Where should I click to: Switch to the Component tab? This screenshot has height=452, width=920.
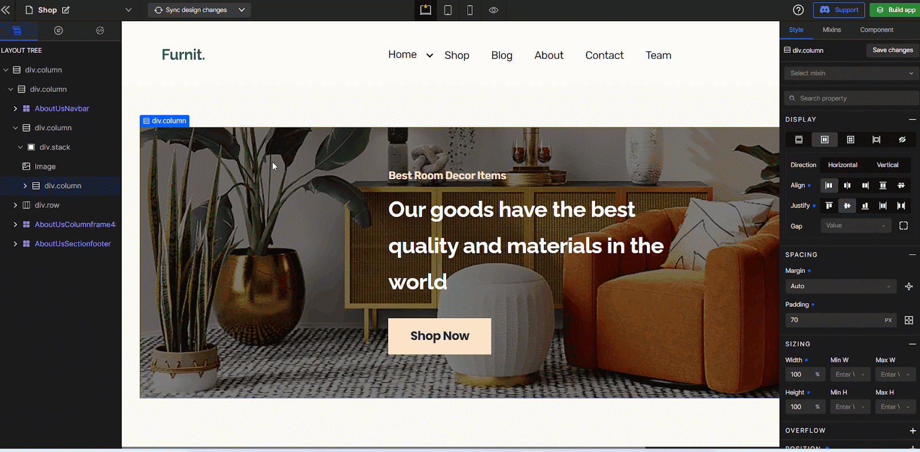[876, 30]
